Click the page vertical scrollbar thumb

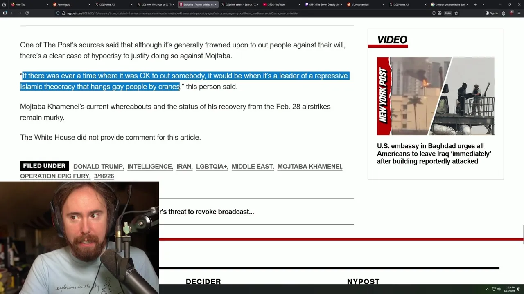522,234
